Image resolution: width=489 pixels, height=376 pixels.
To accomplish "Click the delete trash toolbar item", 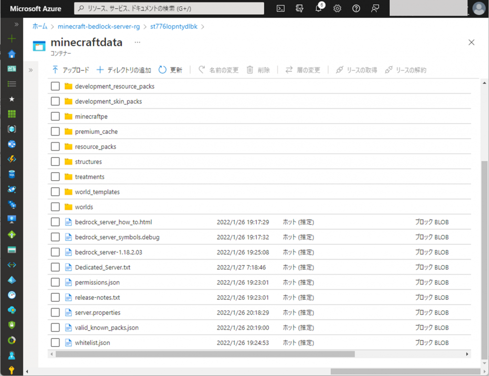I will coord(258,70).
